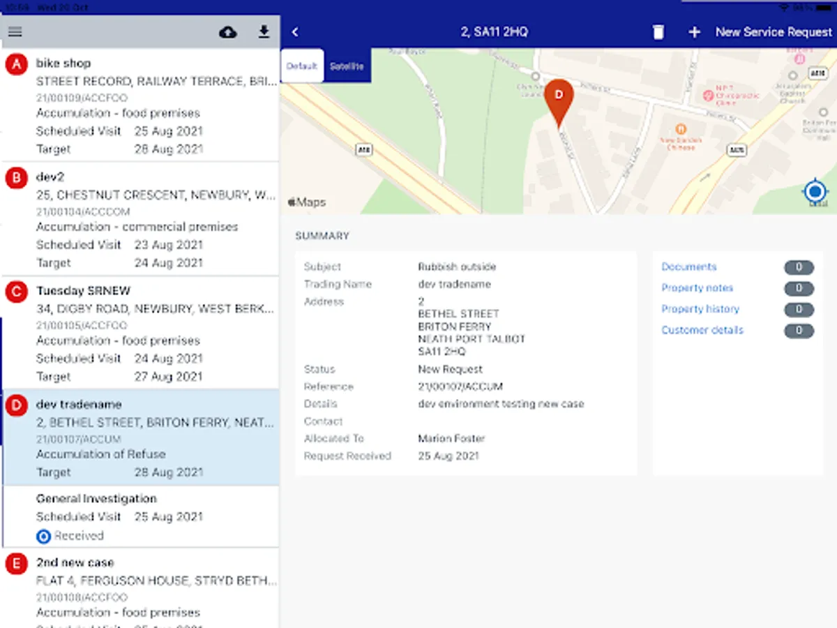Open the hamburger menu
837x628 pixels.
[15, 32]
